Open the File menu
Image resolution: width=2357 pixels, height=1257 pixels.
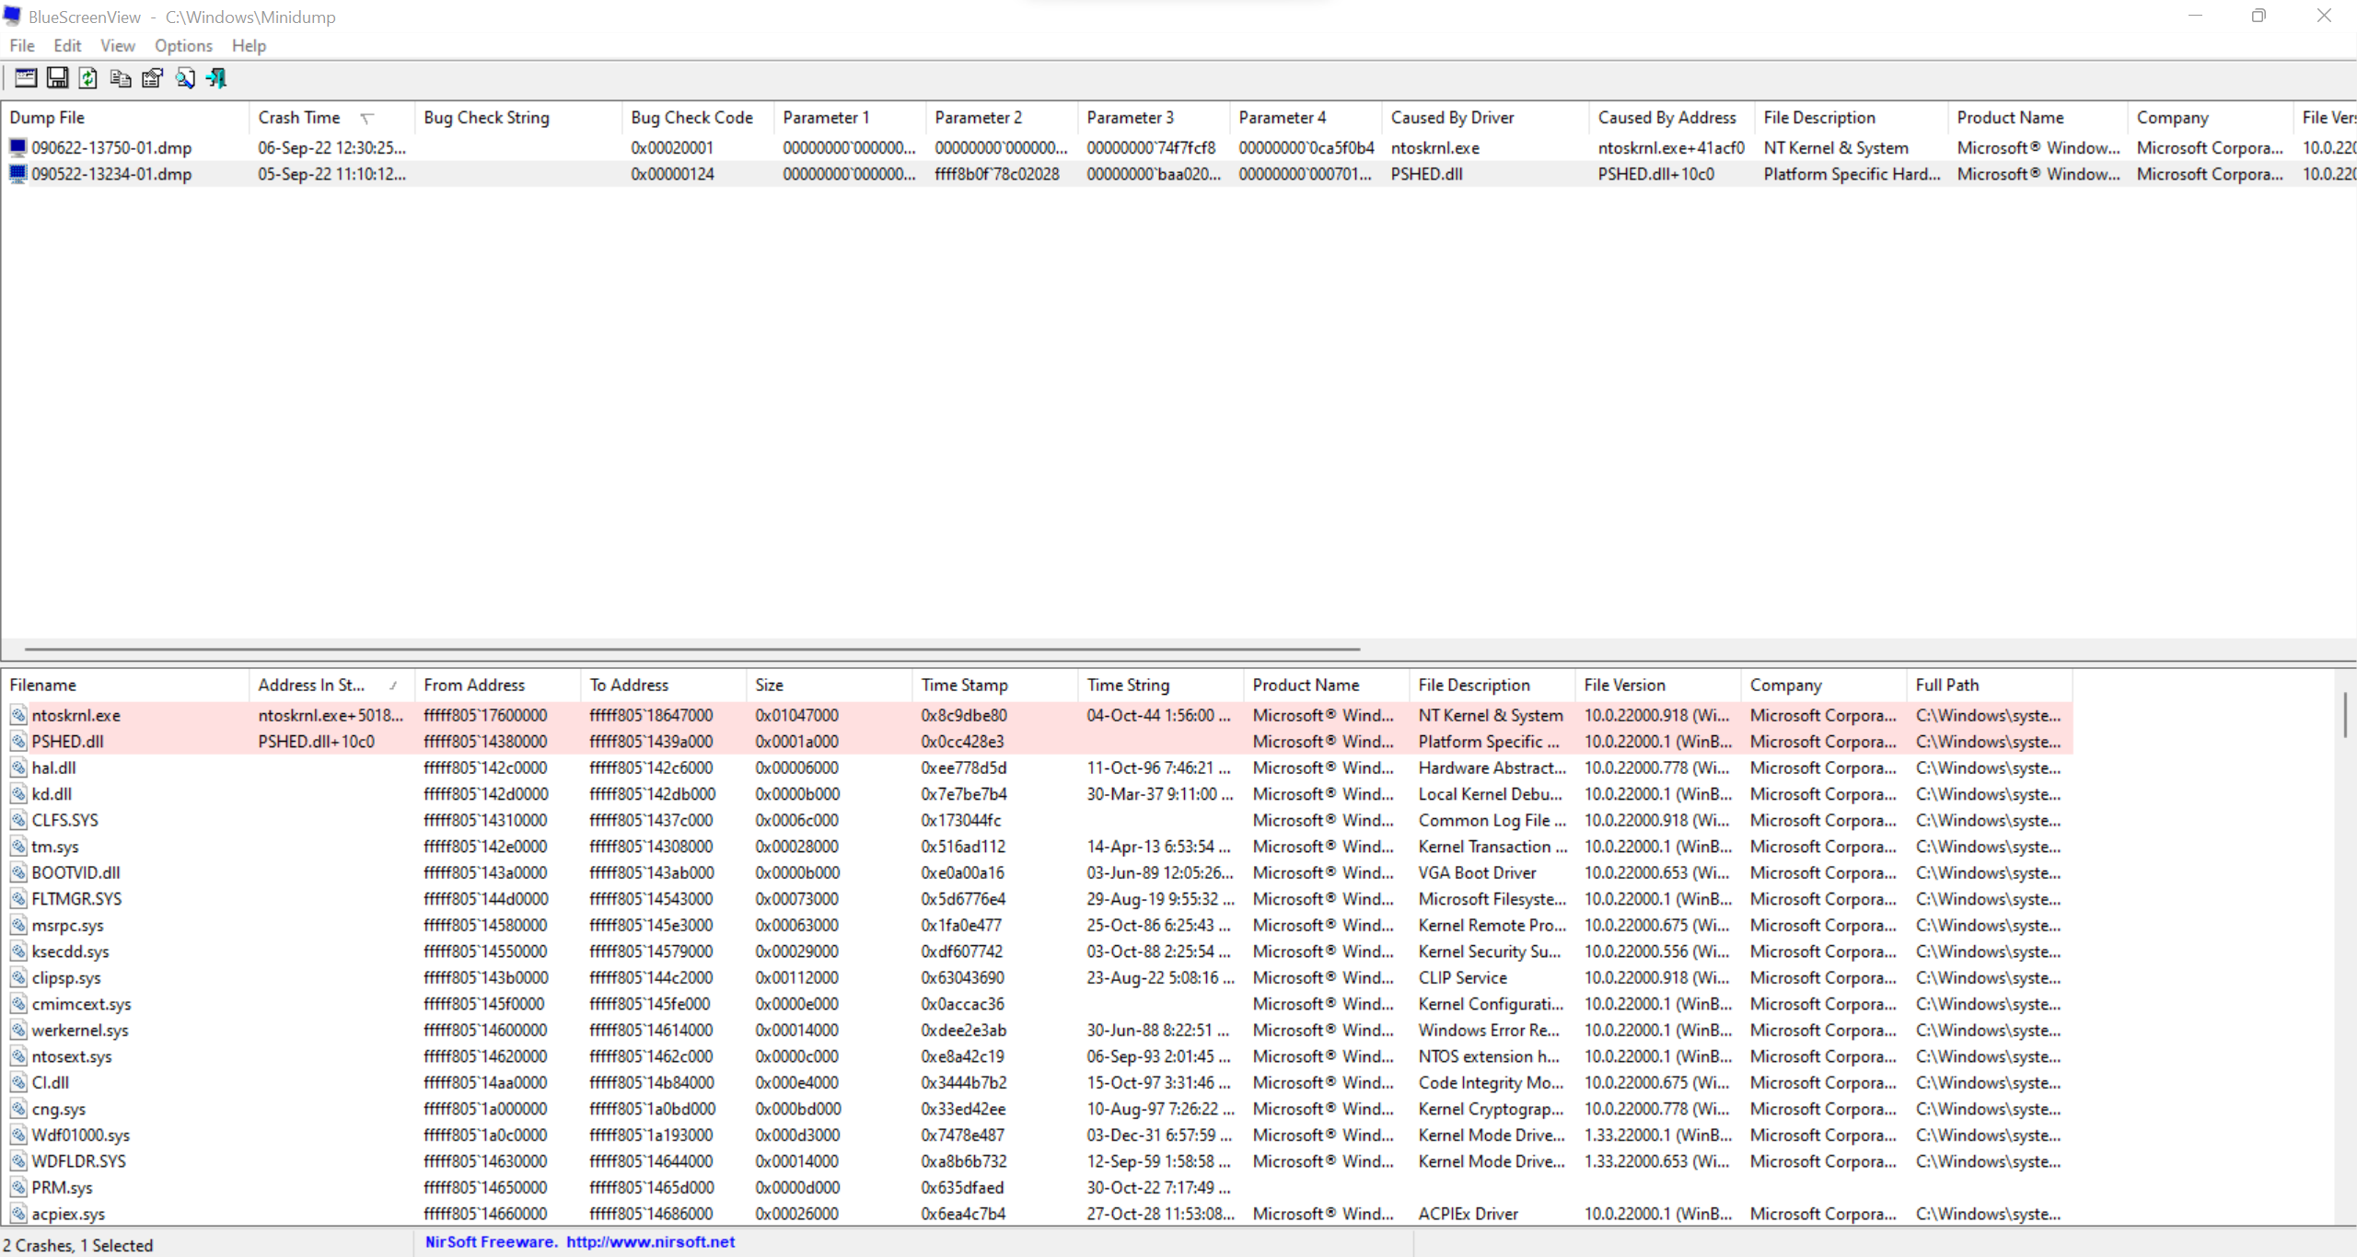click(22, 45)
